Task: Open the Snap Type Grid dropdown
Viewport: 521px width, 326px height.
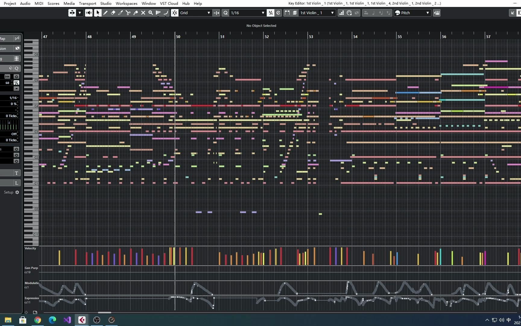Action: (195, 13)
